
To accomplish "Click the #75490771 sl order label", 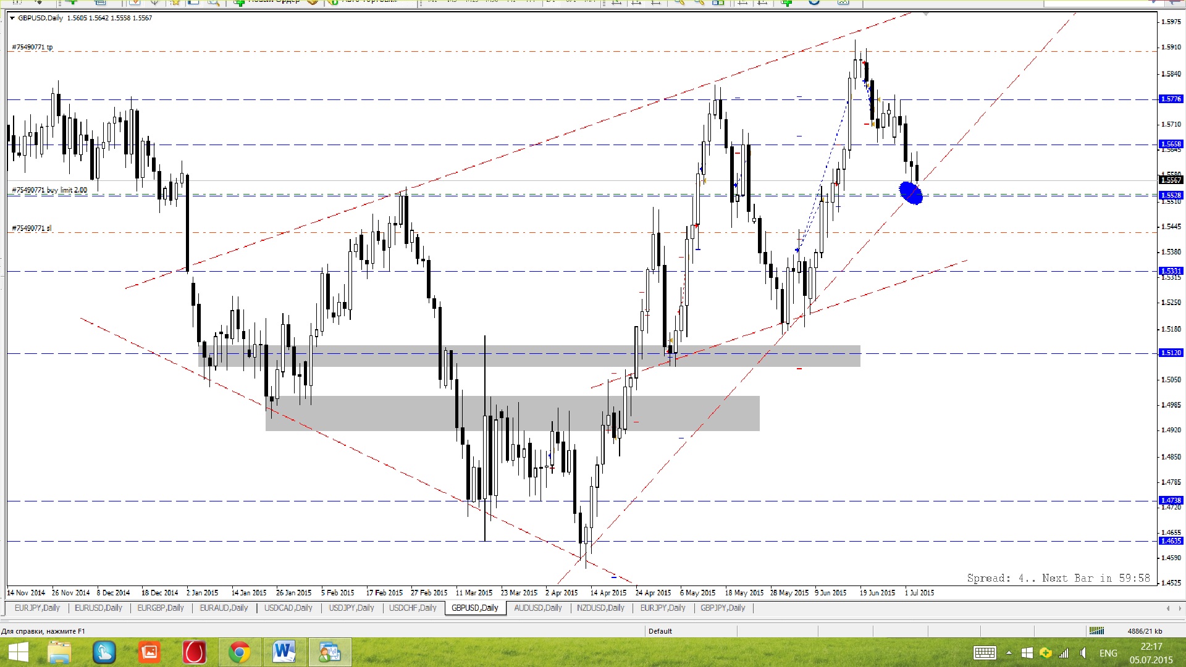I will pos(32,229).
